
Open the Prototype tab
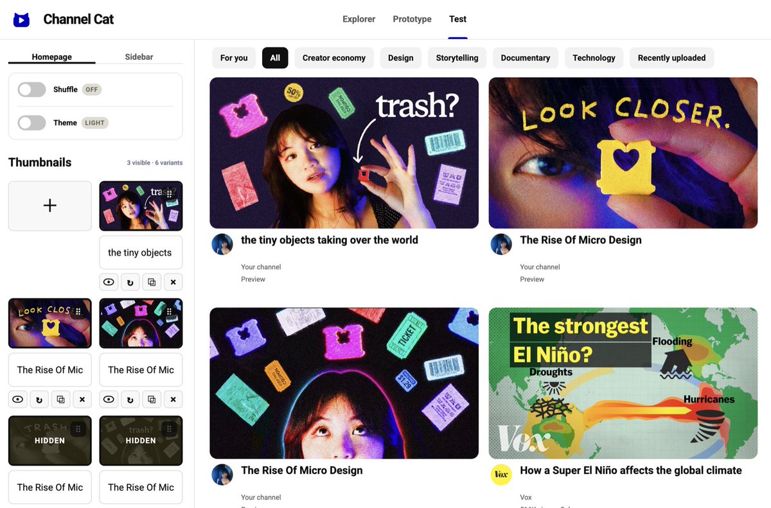tap(412, 19)
